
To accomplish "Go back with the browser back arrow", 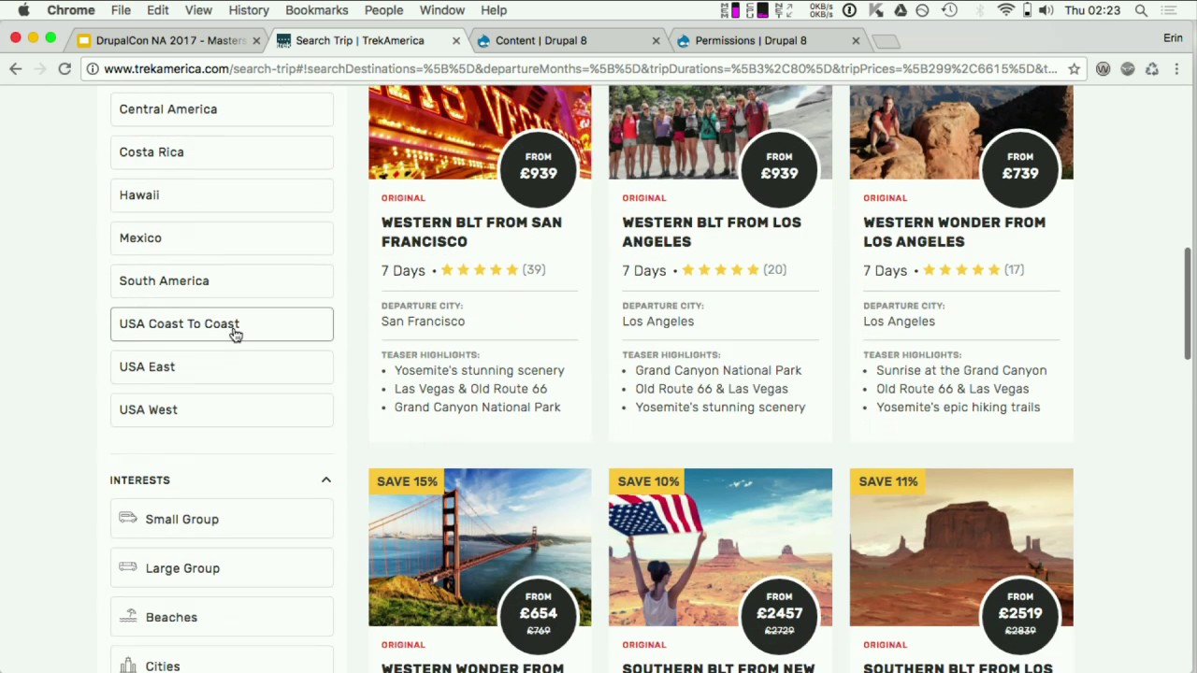I will 16,68.
